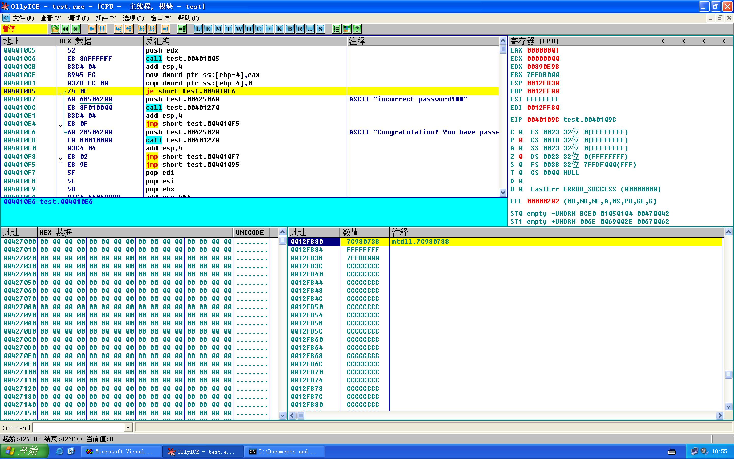This screenshot has height=459, width=734.
Task: Click disassembly scrollbar down arrow
Action: (x=503, y=193)
